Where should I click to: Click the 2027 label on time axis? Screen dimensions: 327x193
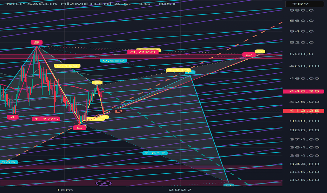tap(180, 190)
